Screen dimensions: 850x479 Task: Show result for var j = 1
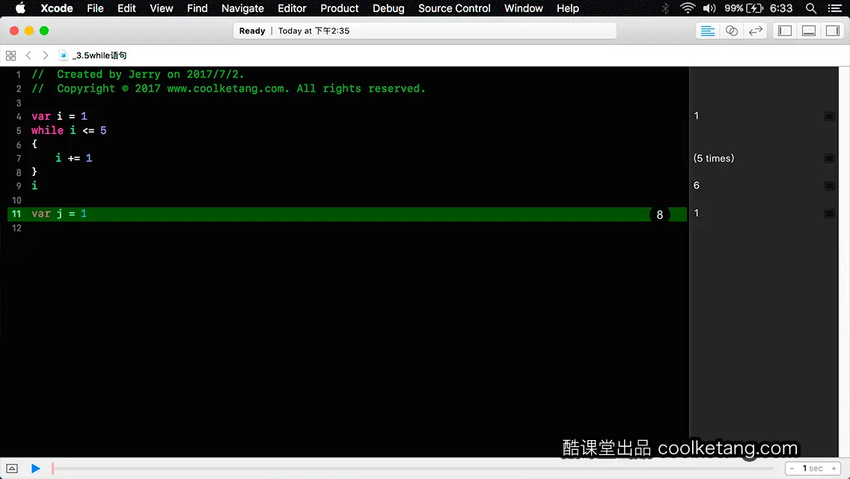829,213
